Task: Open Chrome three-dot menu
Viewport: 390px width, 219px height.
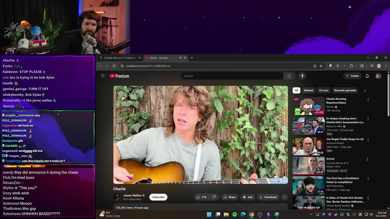Action: [386, 66]
